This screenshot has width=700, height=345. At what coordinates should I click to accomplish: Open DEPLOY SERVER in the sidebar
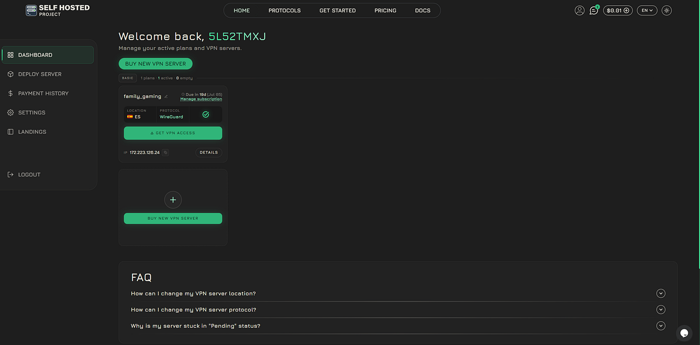point(48,74)
